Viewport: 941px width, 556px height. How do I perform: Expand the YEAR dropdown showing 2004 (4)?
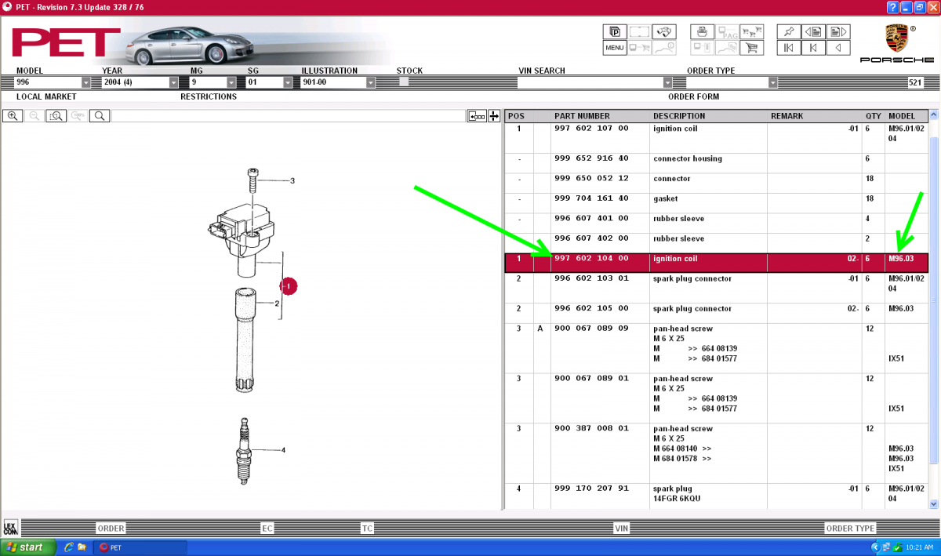173,82
